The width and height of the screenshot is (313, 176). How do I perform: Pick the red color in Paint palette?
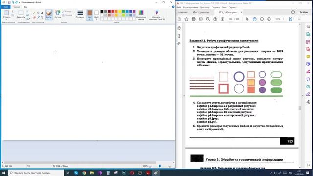[112, 12]
